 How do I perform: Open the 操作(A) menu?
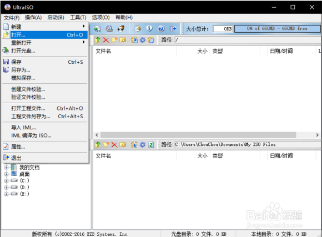[33, 18]
